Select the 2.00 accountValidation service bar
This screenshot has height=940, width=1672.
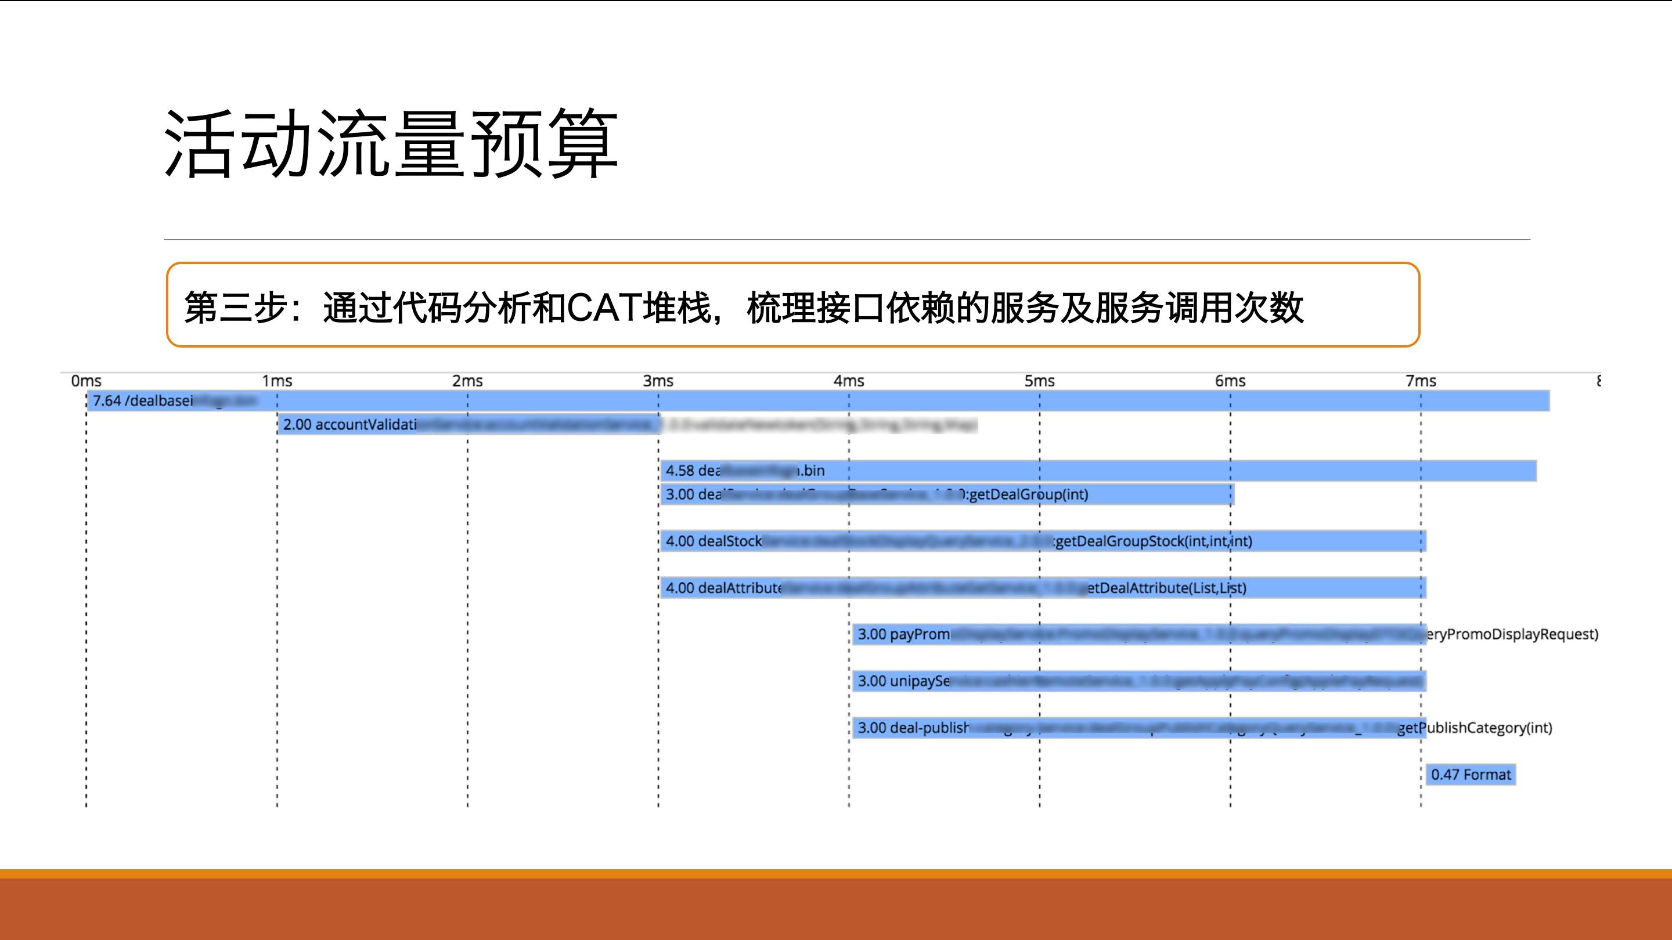pos(469,425)
